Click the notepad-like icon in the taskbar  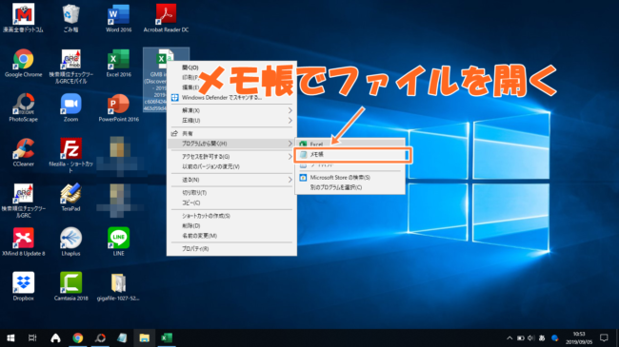pos(122,337)
